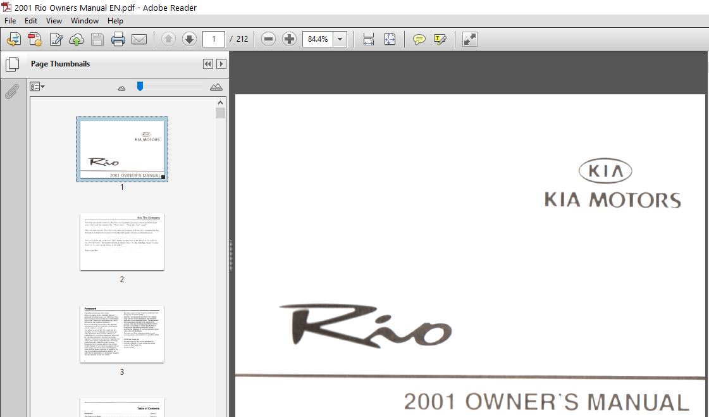The height and width of the screenshot is (417, 709).
Task: Collapse the navigation pane double-arrow
Action: [x=207, y=64]
